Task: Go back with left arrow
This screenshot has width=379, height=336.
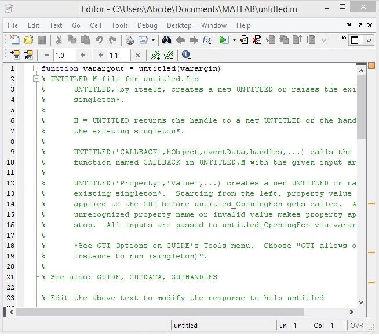Action: coord(180,40)
